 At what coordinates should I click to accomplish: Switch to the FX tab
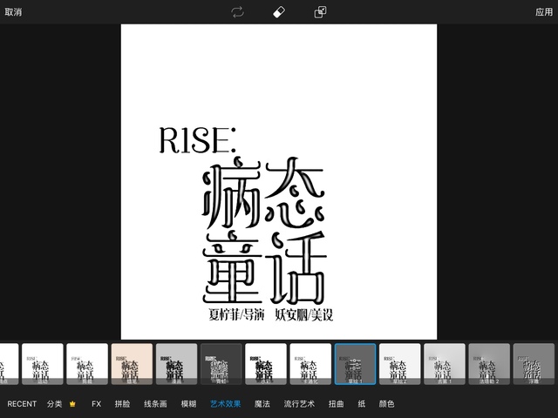97,404
